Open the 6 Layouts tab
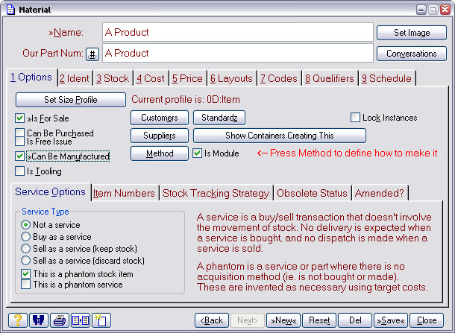This screenshot has height=333, width=455. (231, 78)
